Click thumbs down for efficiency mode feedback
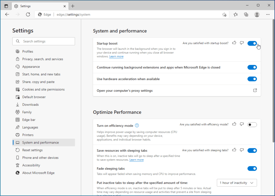Image resolution: width=275 pixels, height=196 pixels. pos(242,124)
